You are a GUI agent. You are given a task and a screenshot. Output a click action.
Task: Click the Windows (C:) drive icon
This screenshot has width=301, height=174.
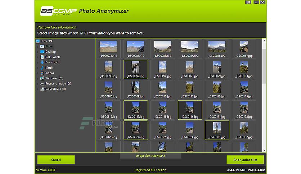pos(42,78)
